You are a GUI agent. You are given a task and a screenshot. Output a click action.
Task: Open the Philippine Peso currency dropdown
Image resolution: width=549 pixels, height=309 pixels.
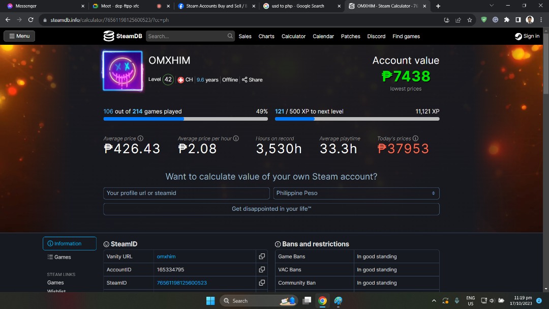point(356,193)
